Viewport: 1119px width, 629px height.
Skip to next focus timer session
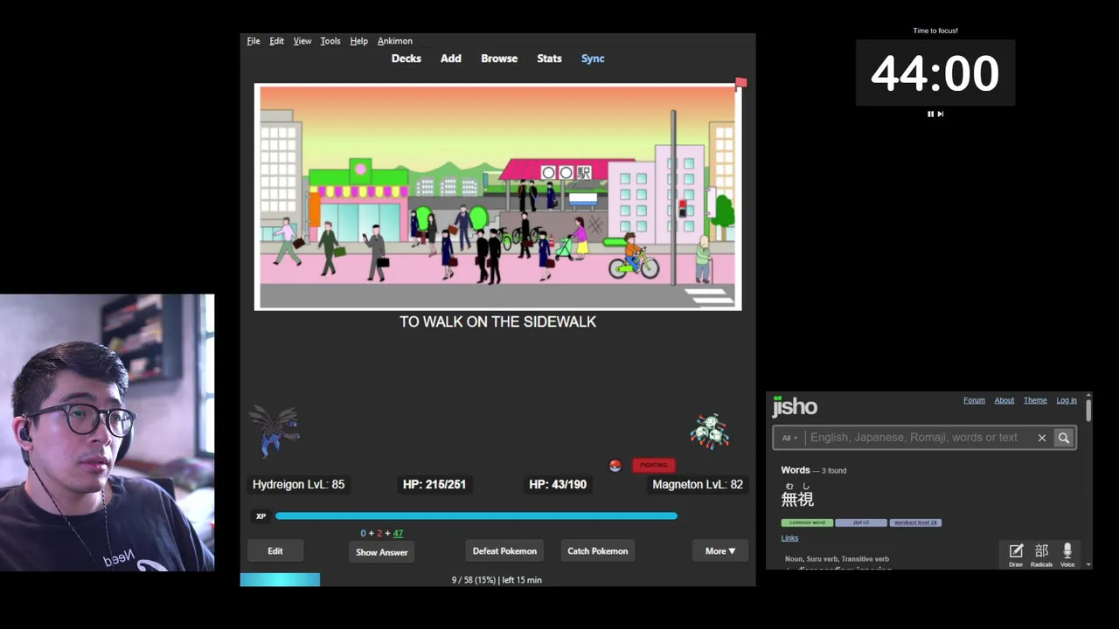(x=941, y=114)
